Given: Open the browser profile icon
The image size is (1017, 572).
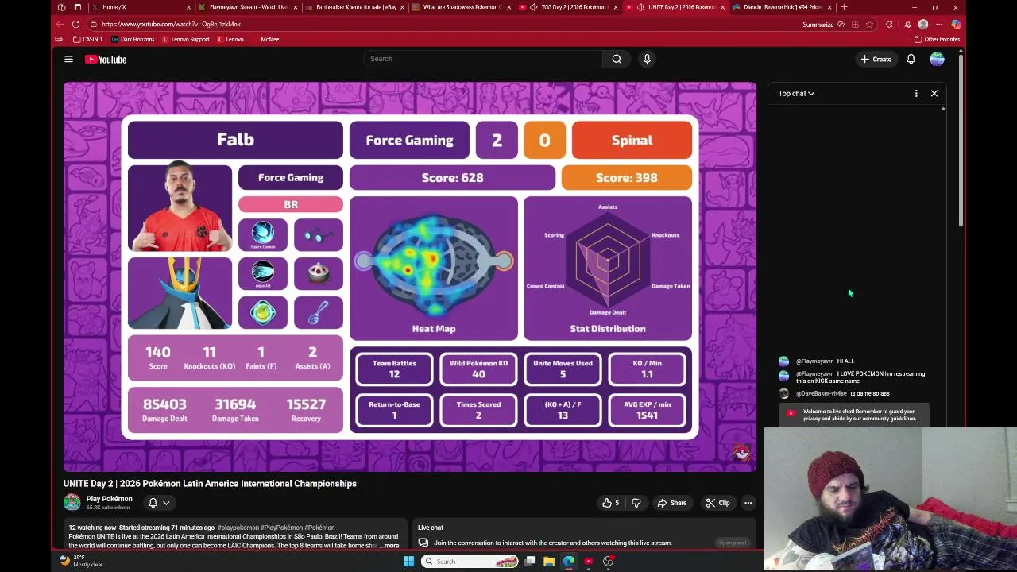Looking at the screenshot, I should [923, 25].
